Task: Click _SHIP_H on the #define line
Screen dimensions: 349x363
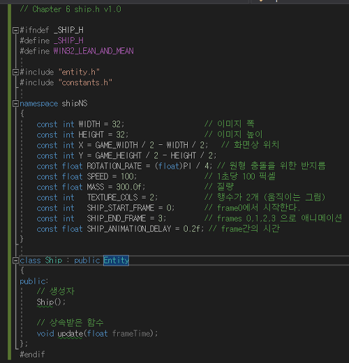Action: pyautogui.click(x=68, y=40)
